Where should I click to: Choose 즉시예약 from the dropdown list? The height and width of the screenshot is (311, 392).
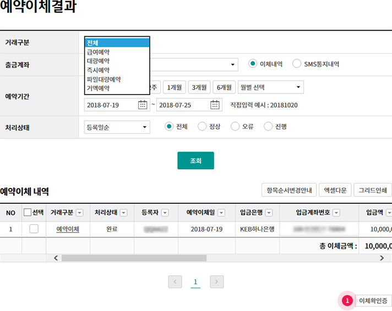pos(98,70)
